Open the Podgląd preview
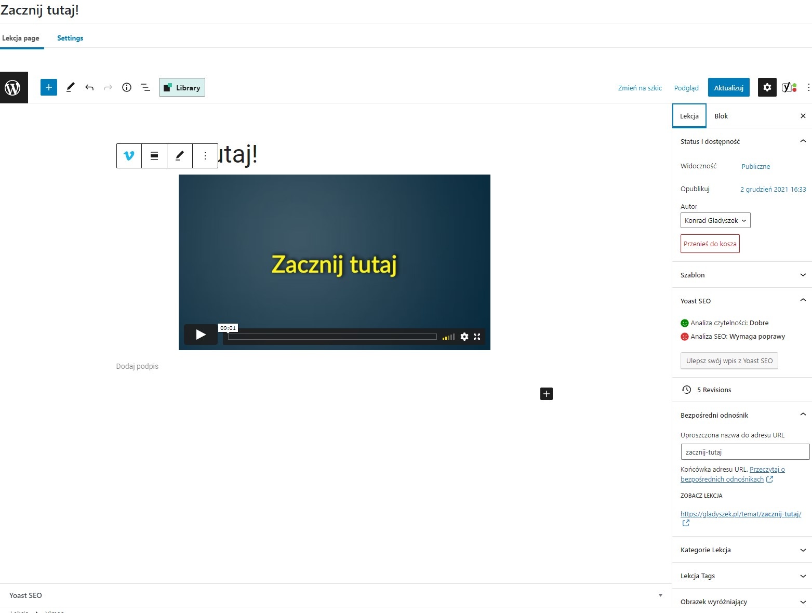Screen dimensions: 812x613 686,88
